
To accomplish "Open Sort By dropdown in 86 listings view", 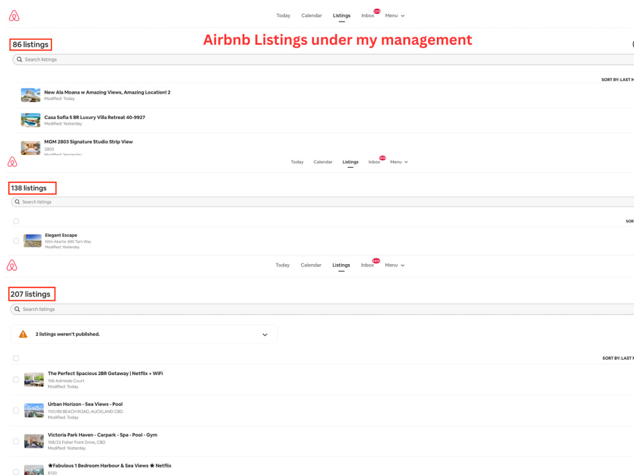I will [x=618, y=80].
